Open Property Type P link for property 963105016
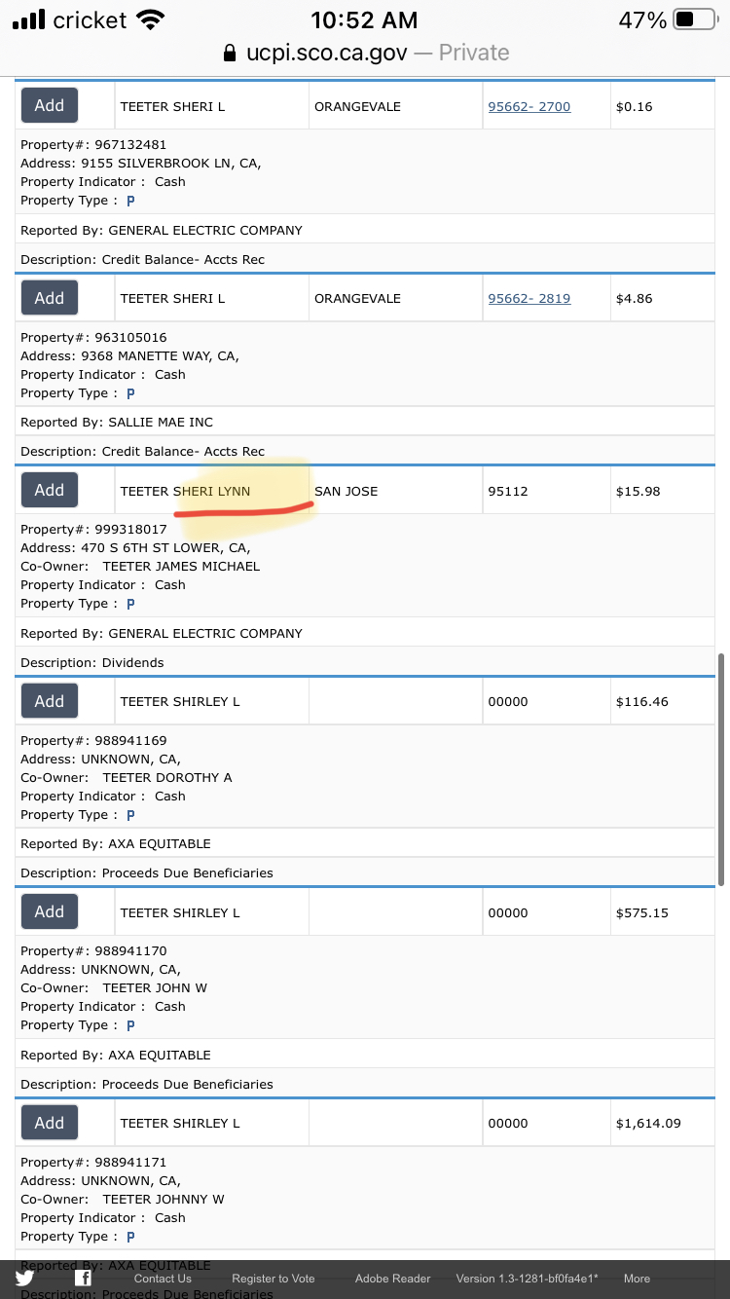 tap(130, 393)
